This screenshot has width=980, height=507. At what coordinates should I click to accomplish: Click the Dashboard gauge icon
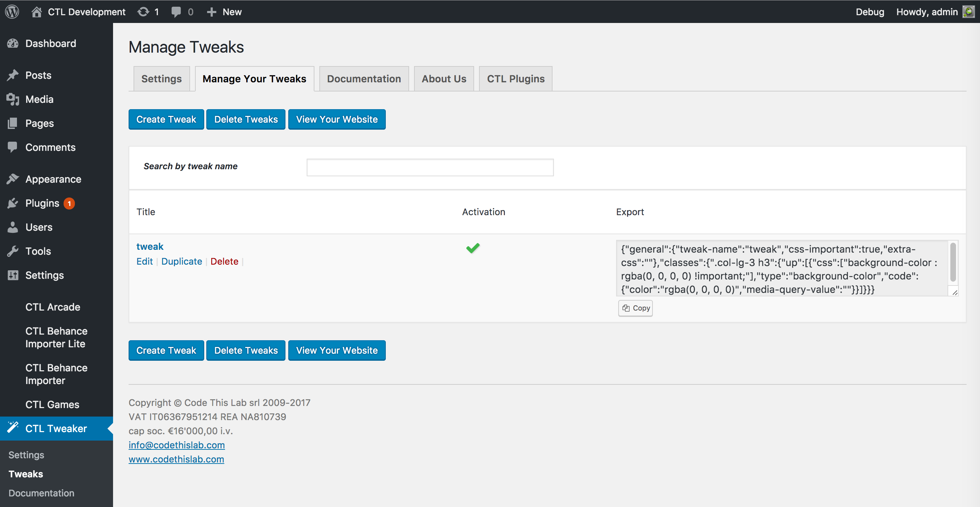click(x=13, y=43)
